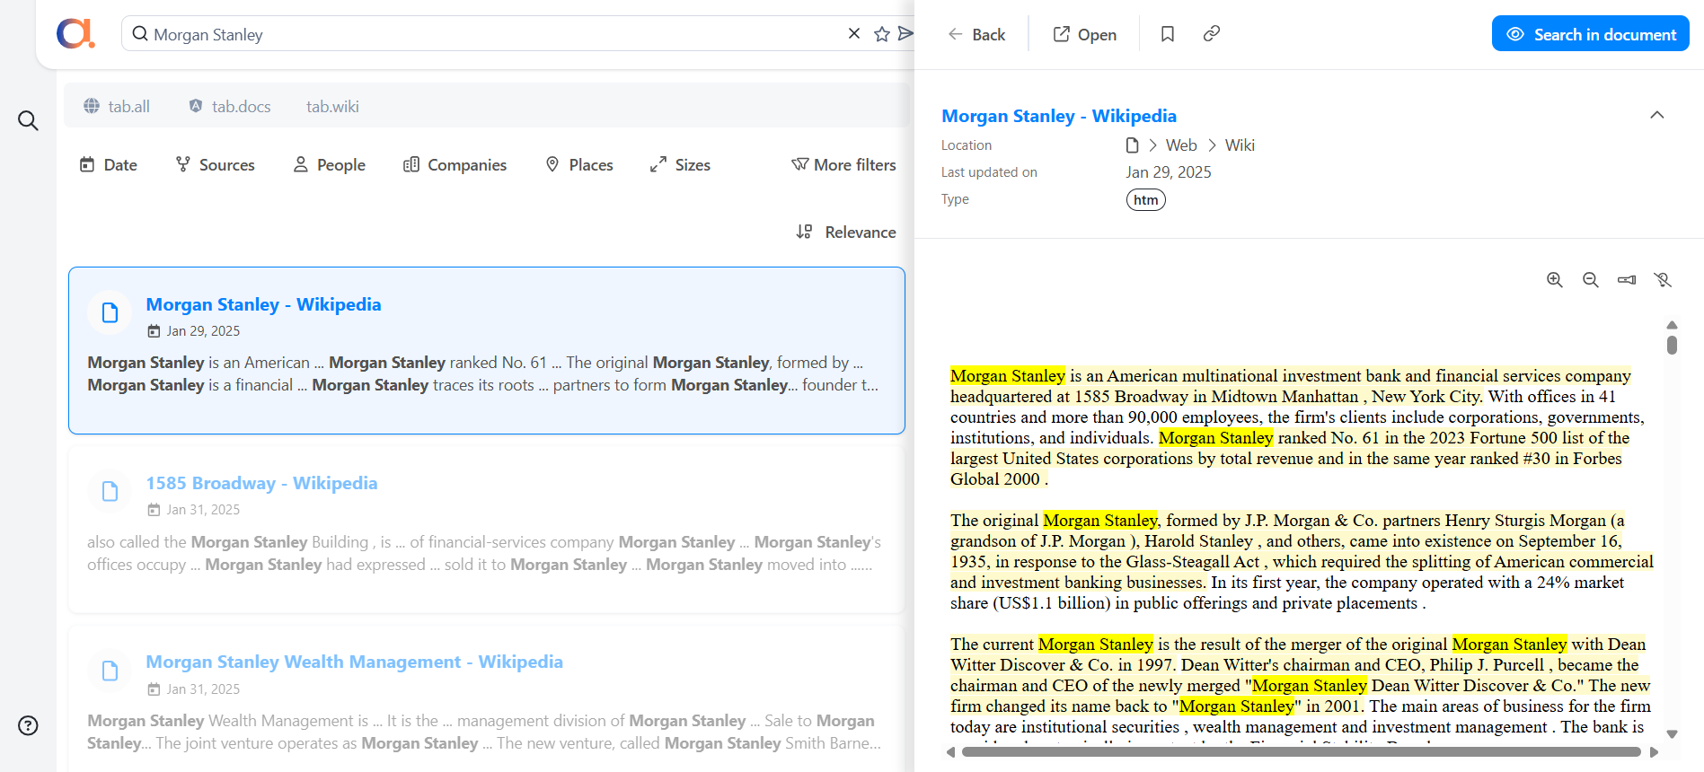
Task: Click the horizontal scroll right arrow
Action: tap(1654, 752)
